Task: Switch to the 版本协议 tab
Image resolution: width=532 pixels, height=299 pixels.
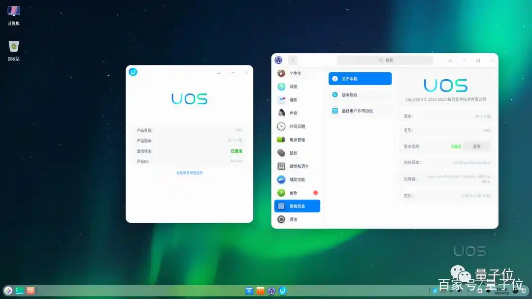Action: (x=360, y=95)
